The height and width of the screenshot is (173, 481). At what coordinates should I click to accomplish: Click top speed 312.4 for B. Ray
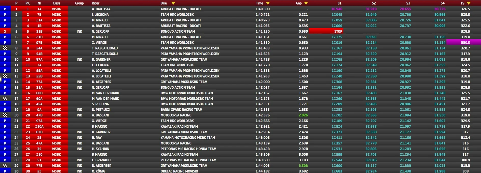click(465, 138)
